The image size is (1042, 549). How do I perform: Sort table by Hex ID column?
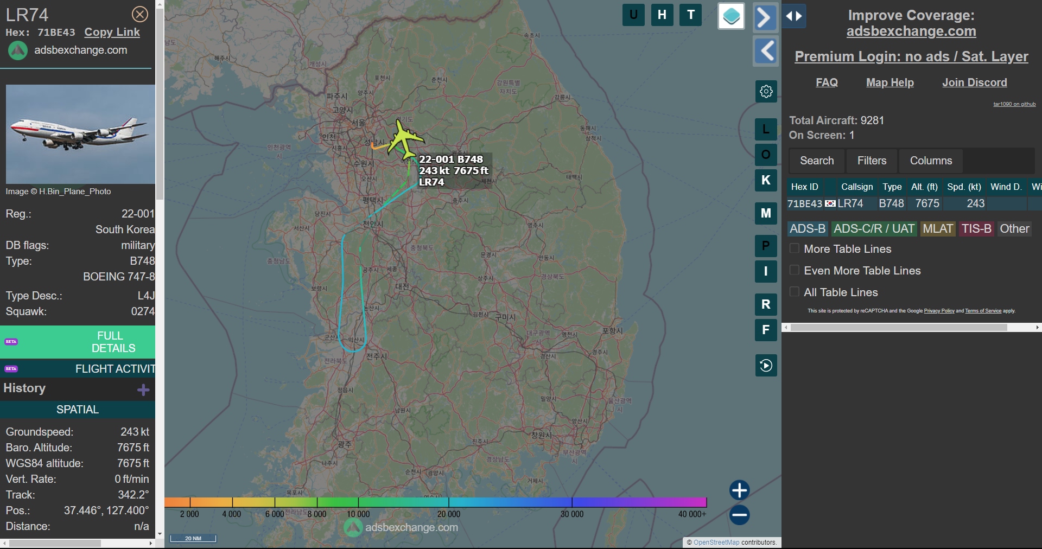804,187
